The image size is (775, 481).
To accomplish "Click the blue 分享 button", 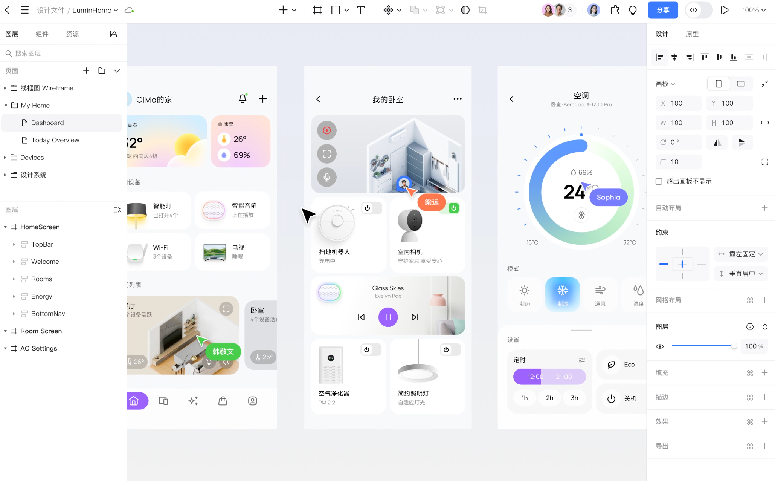I will click(662, 10).
